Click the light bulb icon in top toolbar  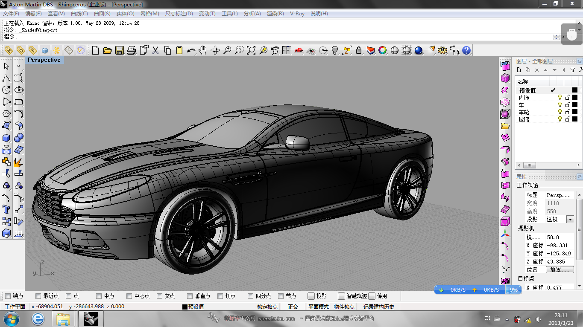point(335,50)
